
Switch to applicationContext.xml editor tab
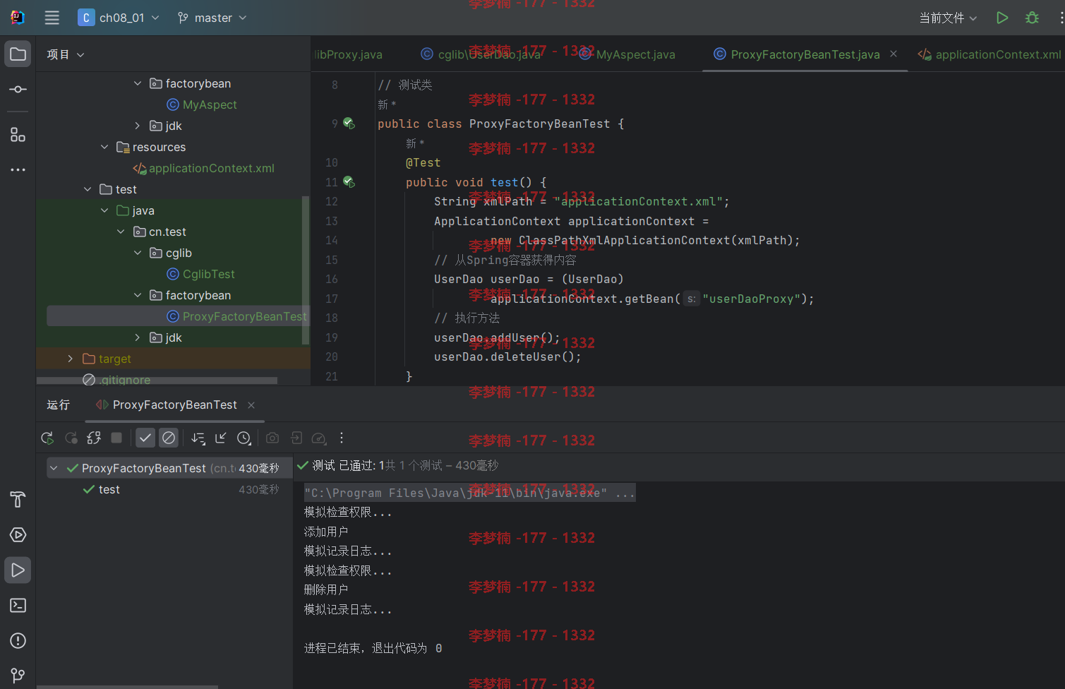tap(989, 54)
